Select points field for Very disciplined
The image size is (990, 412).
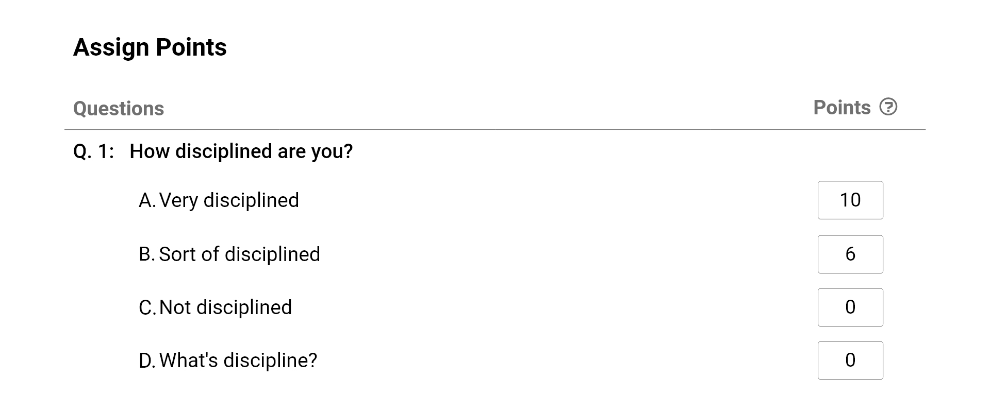(850, 200)
